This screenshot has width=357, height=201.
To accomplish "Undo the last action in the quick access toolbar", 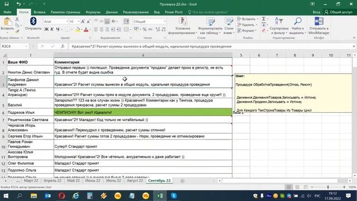I will click(x=18, y=4).
